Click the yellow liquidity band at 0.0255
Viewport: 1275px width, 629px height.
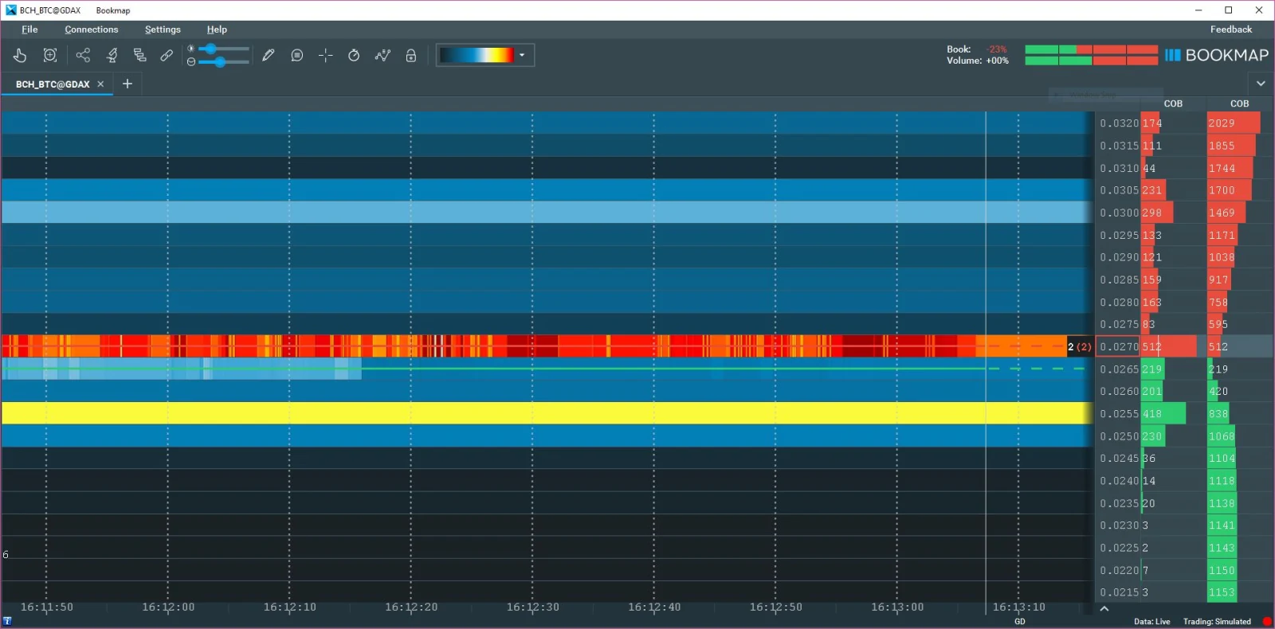coord(547,413)
